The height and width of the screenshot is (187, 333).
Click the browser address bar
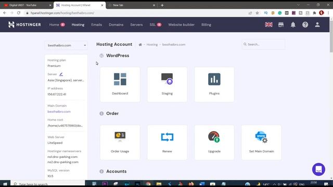tap(136, 13)
